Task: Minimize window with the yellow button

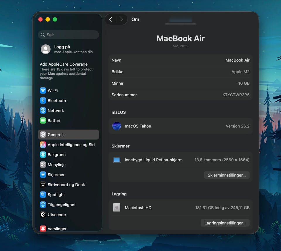Action: click(x=48, y=19)
